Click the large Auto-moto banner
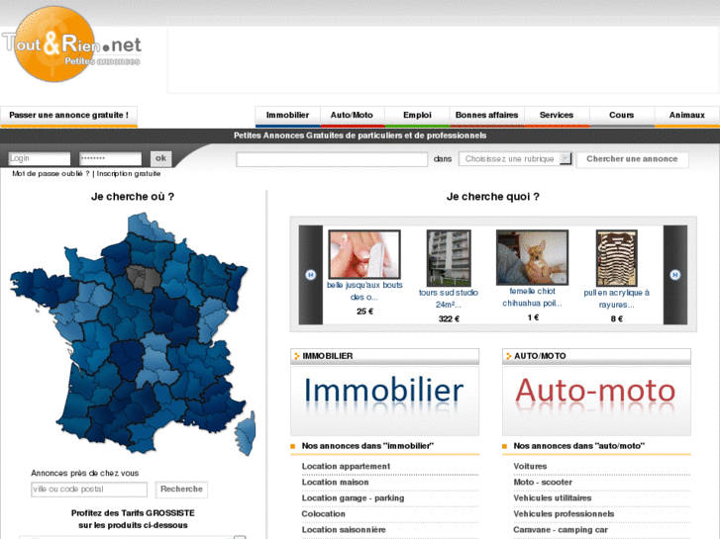The width and height of the screenshot is (720, 539). coord(596,401)
